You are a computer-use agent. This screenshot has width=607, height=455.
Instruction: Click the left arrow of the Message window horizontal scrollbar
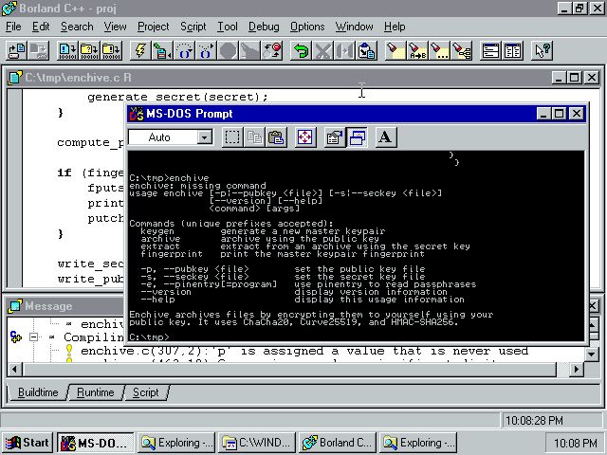tap(15, 370)
